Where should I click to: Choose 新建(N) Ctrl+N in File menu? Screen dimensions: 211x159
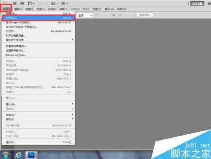tap(38, 14)
